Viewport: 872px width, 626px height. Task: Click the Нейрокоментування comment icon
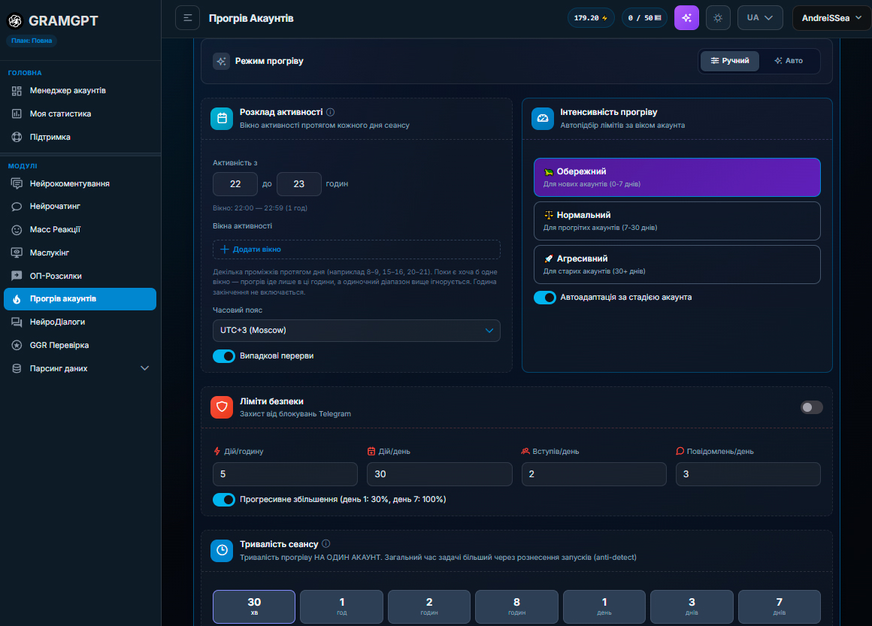(17, 183)
